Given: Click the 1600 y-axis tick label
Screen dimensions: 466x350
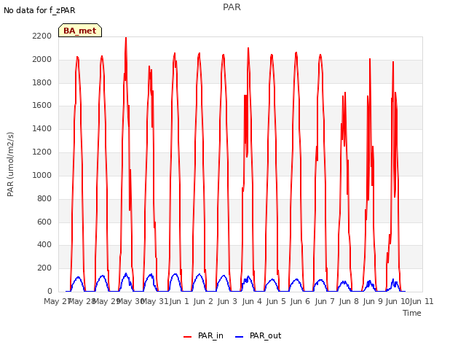Looking at the screenshot, I should click(x=42, y=105).
